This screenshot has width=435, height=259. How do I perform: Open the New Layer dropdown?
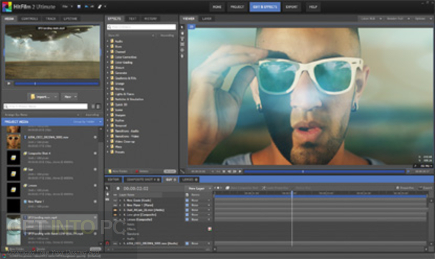[x=199, y=188]
